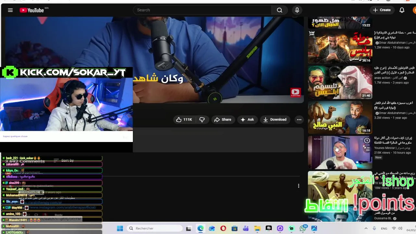The height and width of the screenshot is (234, 416).
Task: Open the notifications bell
Action: [402, 10]
